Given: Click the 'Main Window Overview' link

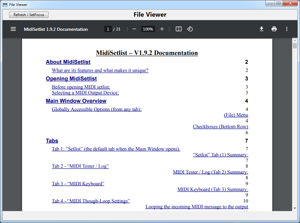Looking at the screenshot, I should click(76, 101).
